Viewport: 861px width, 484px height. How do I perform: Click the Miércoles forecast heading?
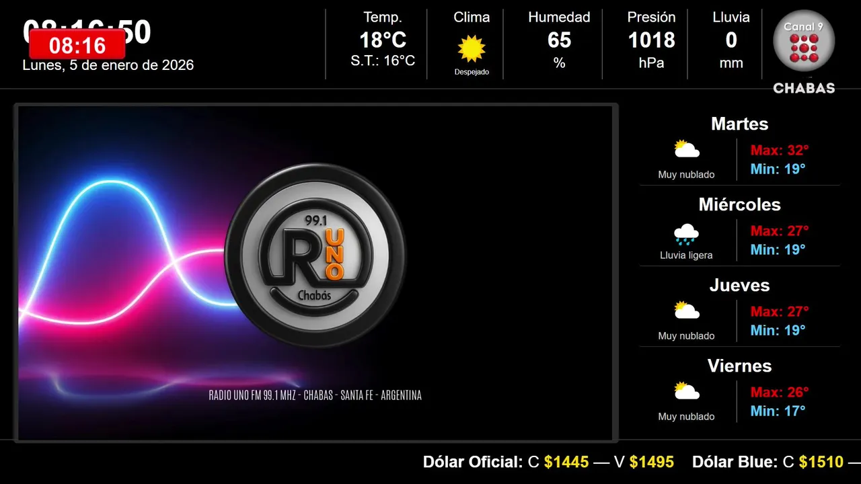739,204
